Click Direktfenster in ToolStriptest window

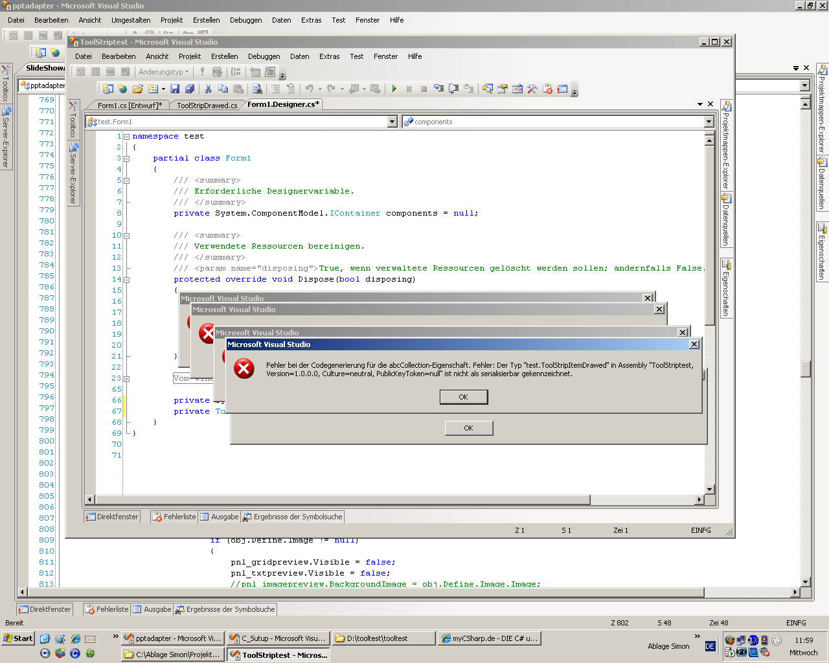(x=113, y=517)
